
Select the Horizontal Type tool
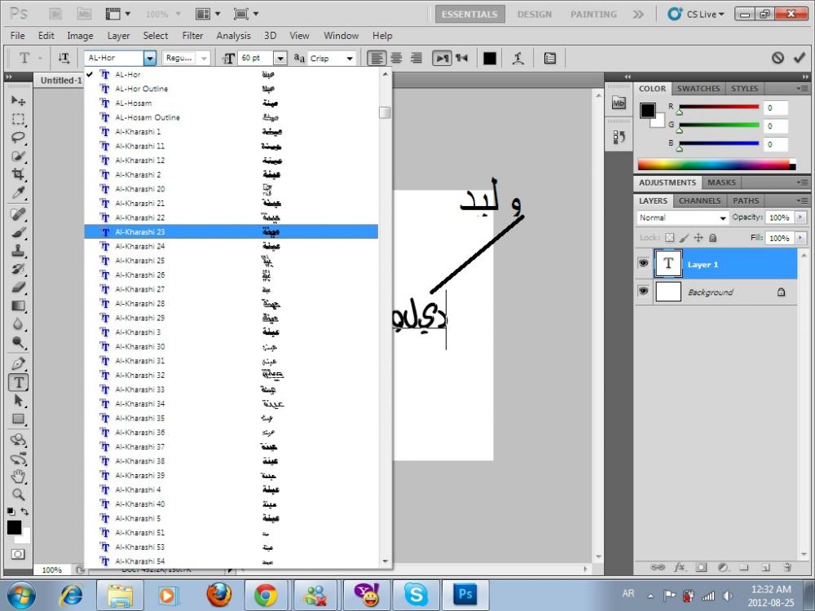pos(18,382)
